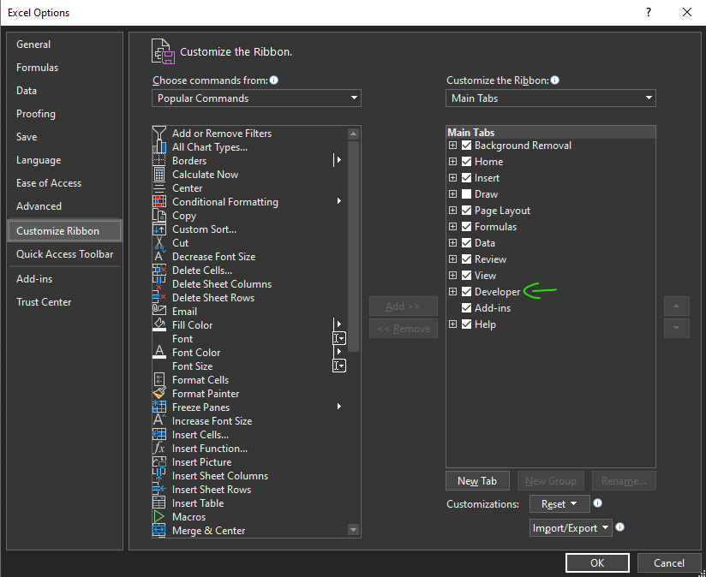706x577 pixels.
Task: Uncheck the Background Removal tab checkbox
Action: (466, 146)
